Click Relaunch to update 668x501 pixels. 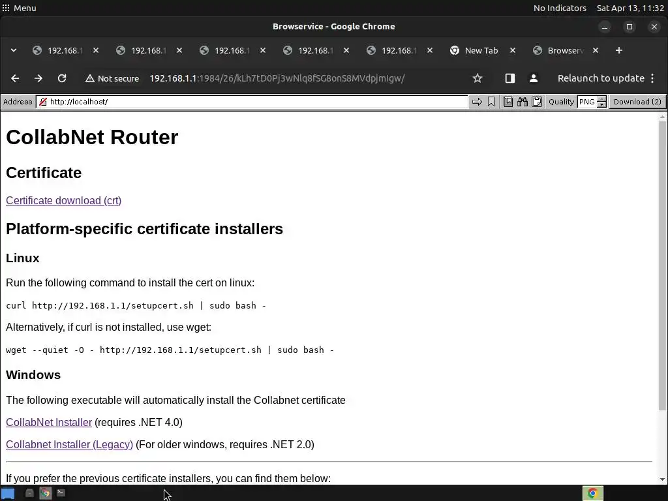click(601, 78)
